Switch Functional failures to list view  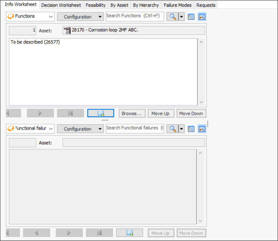tap(191, 129)
